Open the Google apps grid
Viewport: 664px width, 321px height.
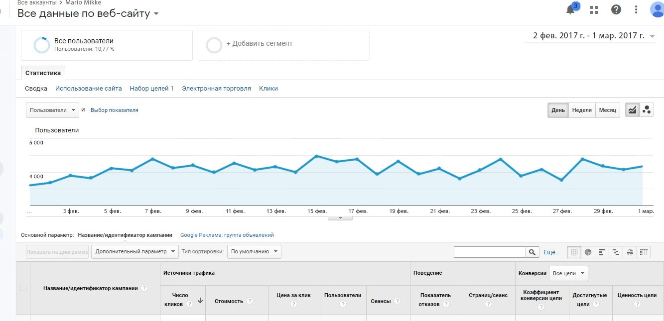(594, 10)
